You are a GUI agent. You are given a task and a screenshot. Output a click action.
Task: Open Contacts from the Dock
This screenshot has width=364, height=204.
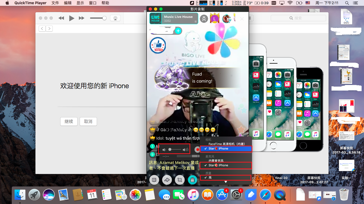78,195
